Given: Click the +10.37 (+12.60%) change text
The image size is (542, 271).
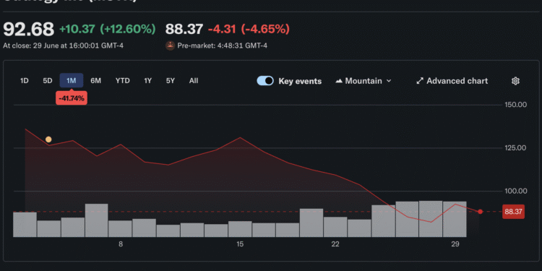Looking at the screenshot, I should 108,30.
